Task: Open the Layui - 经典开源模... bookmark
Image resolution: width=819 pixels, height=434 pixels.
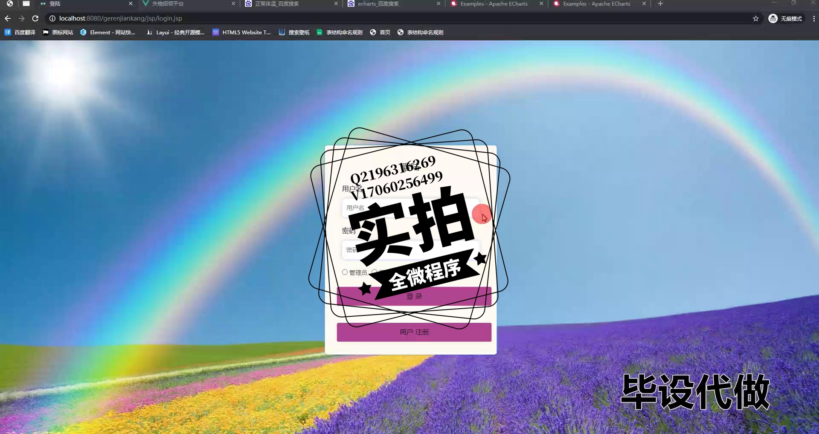Action: (x=176, y=32)
